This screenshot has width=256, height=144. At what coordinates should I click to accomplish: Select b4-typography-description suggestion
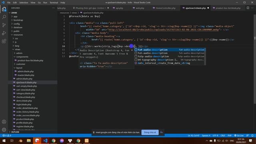tap(170, 60)
